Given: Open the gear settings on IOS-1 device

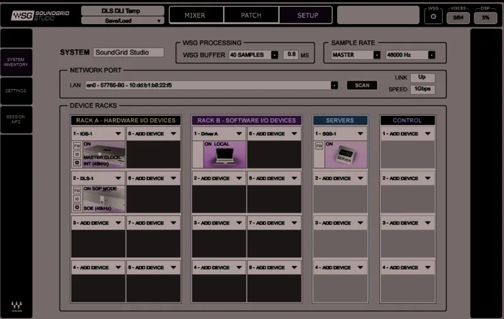Looking at the screenshot, I should click(x=77, y=163).
